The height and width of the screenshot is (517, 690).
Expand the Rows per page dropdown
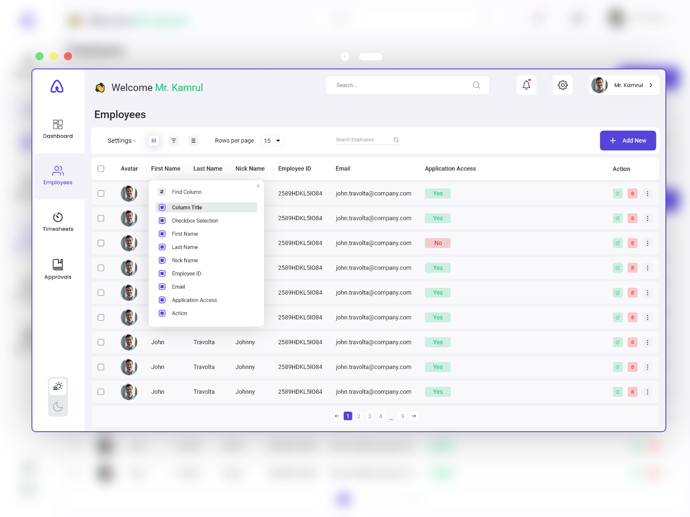273,140
